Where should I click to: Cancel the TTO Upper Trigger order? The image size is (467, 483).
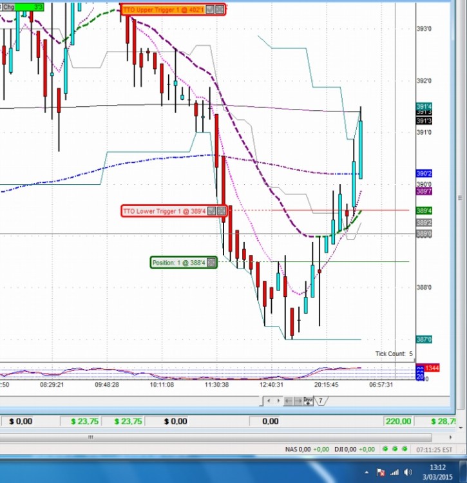click(x=220, y=10)
